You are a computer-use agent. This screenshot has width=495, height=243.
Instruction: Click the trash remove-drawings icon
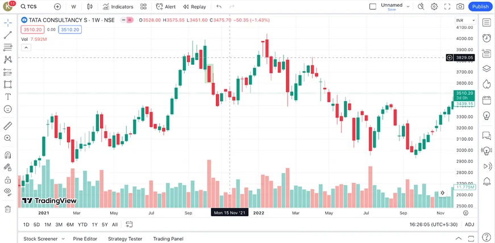8,209
